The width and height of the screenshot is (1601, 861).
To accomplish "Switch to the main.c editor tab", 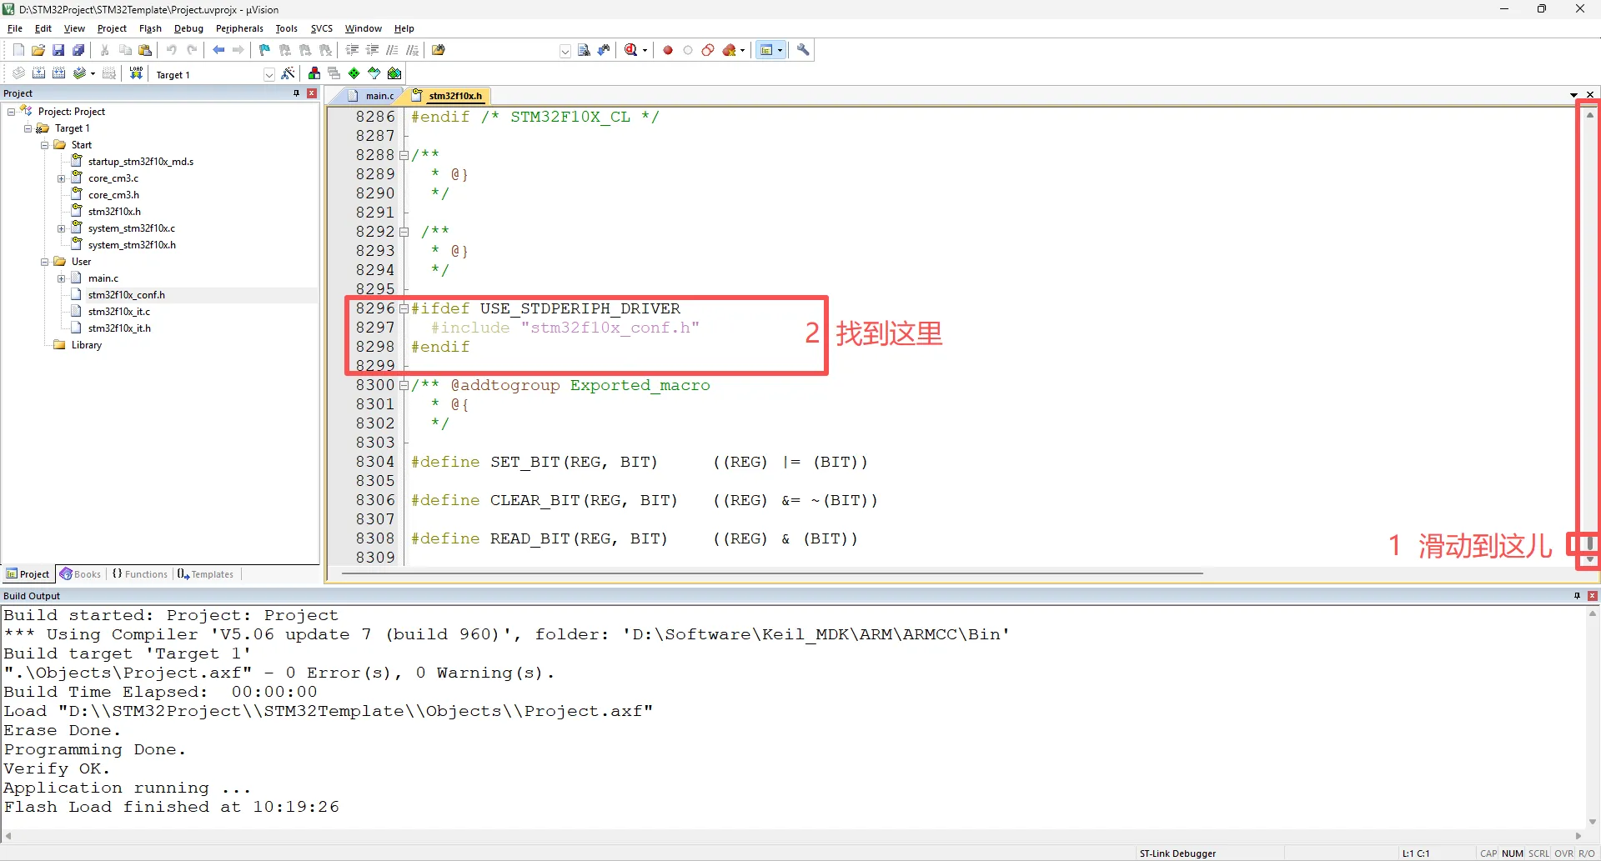I will 371,96.
